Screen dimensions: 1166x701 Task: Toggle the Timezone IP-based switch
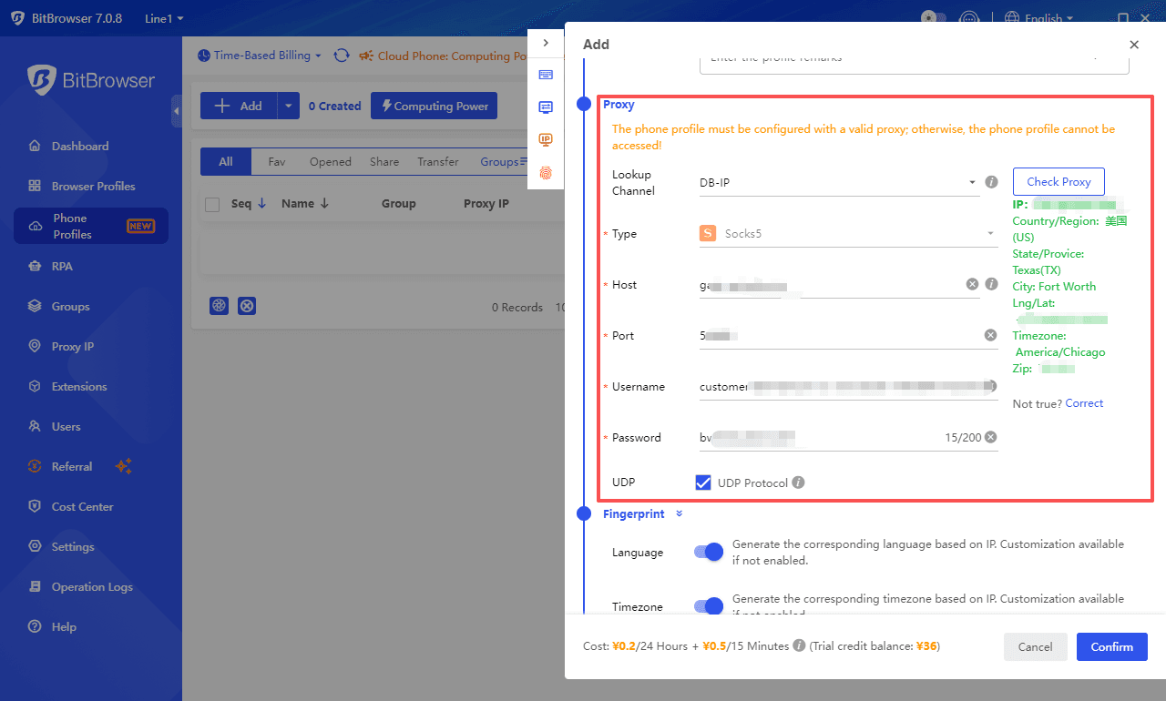click(x=709, y=606)
